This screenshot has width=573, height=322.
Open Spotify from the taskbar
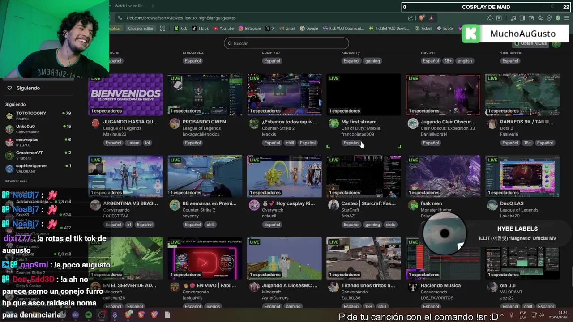89,315
